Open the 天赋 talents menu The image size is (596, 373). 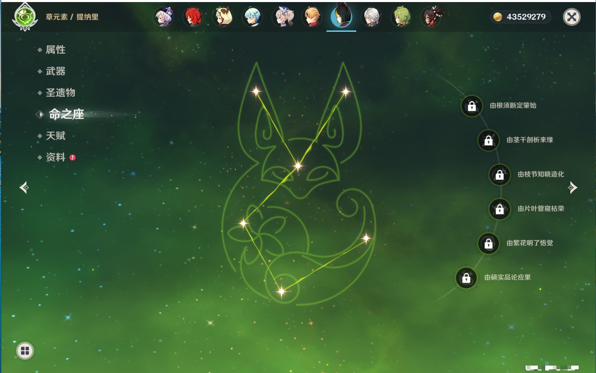tap(55, 136)
